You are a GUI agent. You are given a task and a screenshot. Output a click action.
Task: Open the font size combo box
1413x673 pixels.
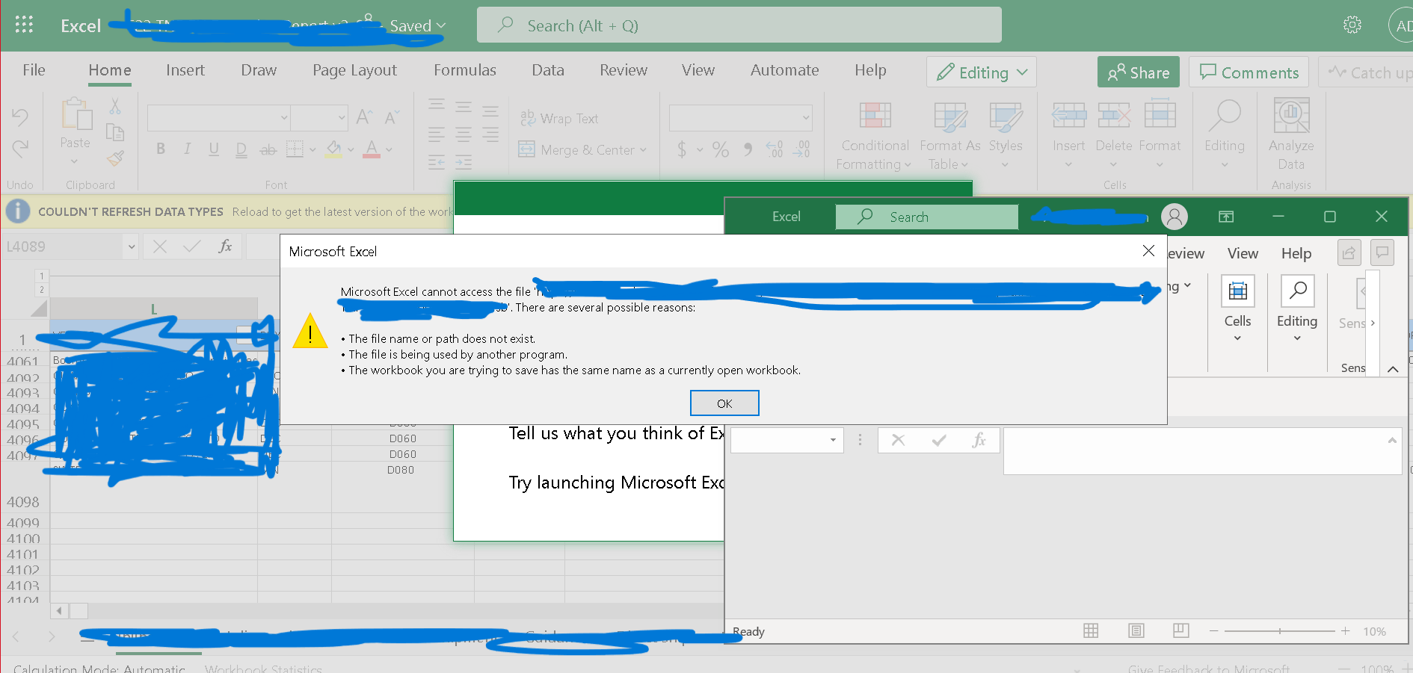319,117
